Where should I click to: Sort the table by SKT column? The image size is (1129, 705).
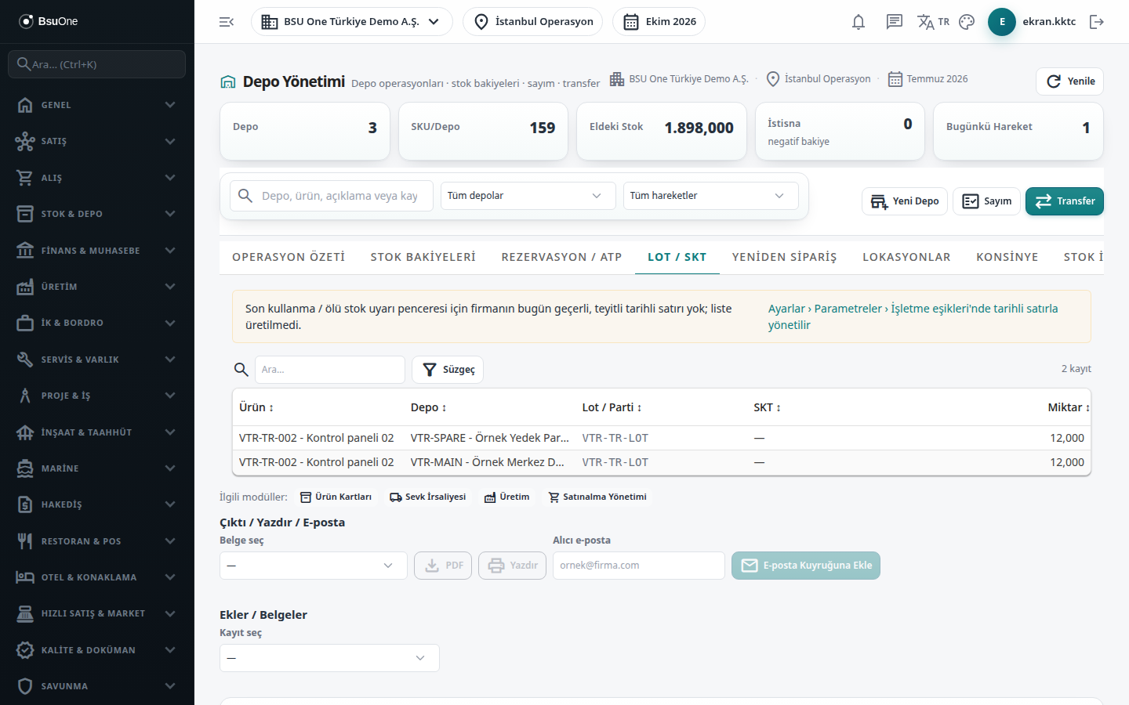point(768,407)
